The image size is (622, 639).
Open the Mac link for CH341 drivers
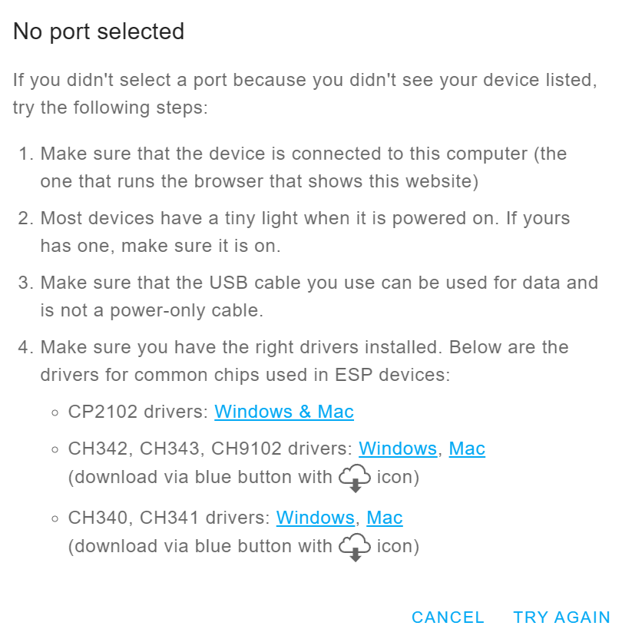click(385, 518)
